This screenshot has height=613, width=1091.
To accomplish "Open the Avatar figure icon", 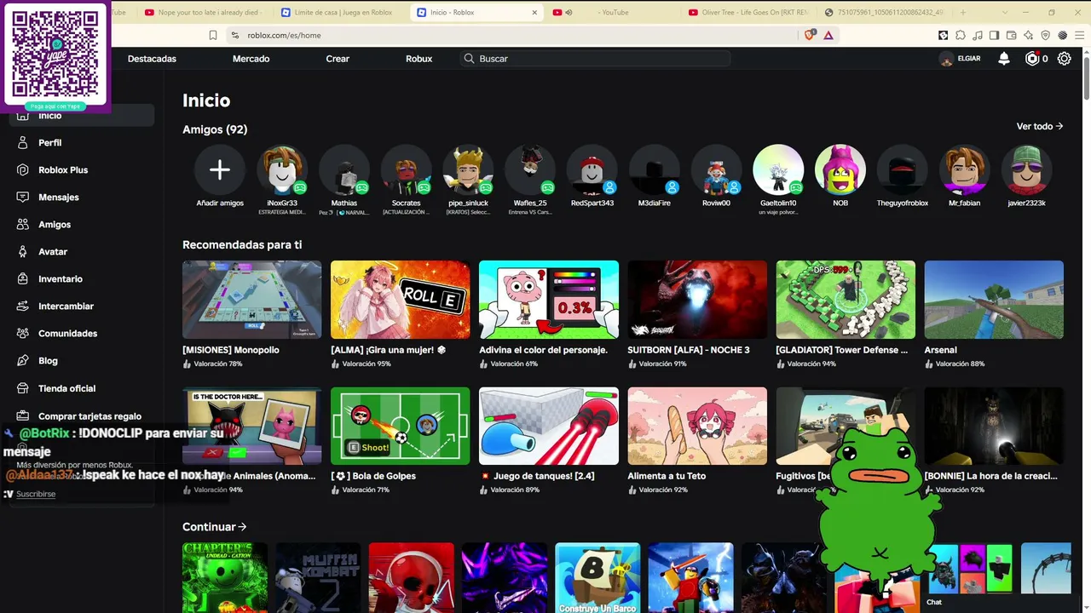I will [23, 251].
